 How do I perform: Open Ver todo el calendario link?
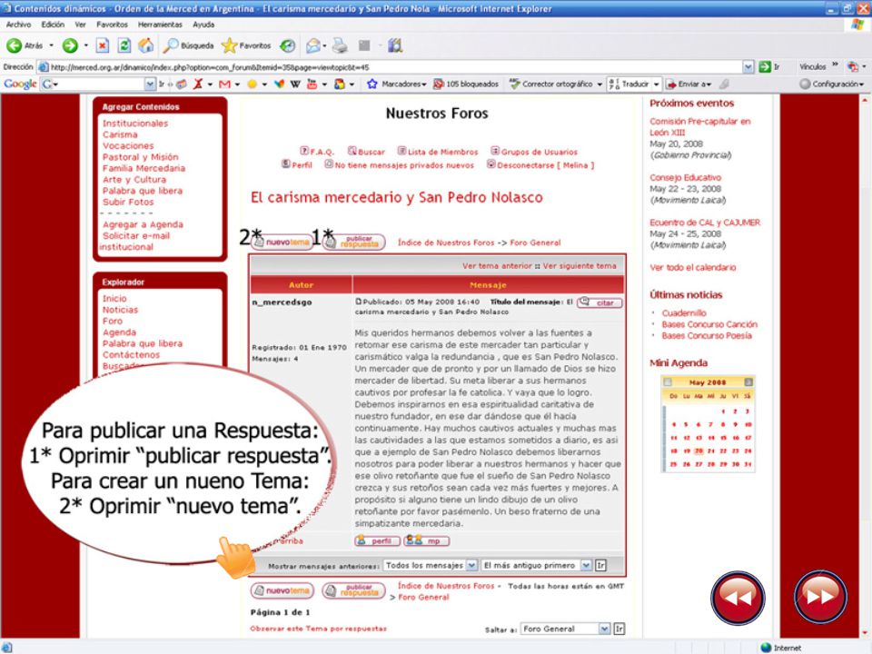click(x=693, y=267)
